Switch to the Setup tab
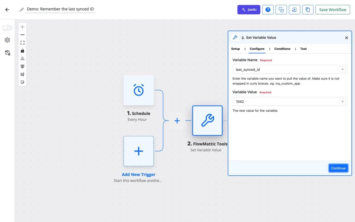Screen dimensions: 355x222 point(236,49)
